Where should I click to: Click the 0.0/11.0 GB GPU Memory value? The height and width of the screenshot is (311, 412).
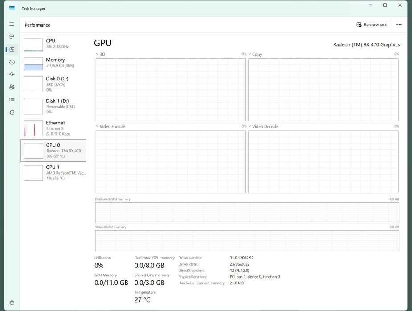point(111,283)
